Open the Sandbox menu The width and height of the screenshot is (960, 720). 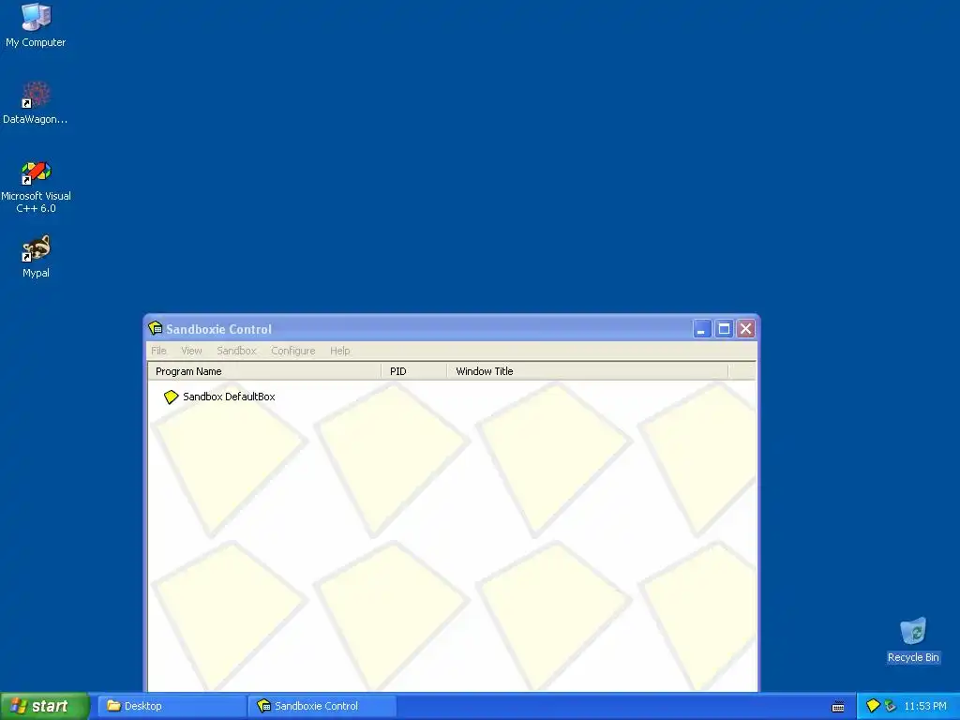pos(236,351)
